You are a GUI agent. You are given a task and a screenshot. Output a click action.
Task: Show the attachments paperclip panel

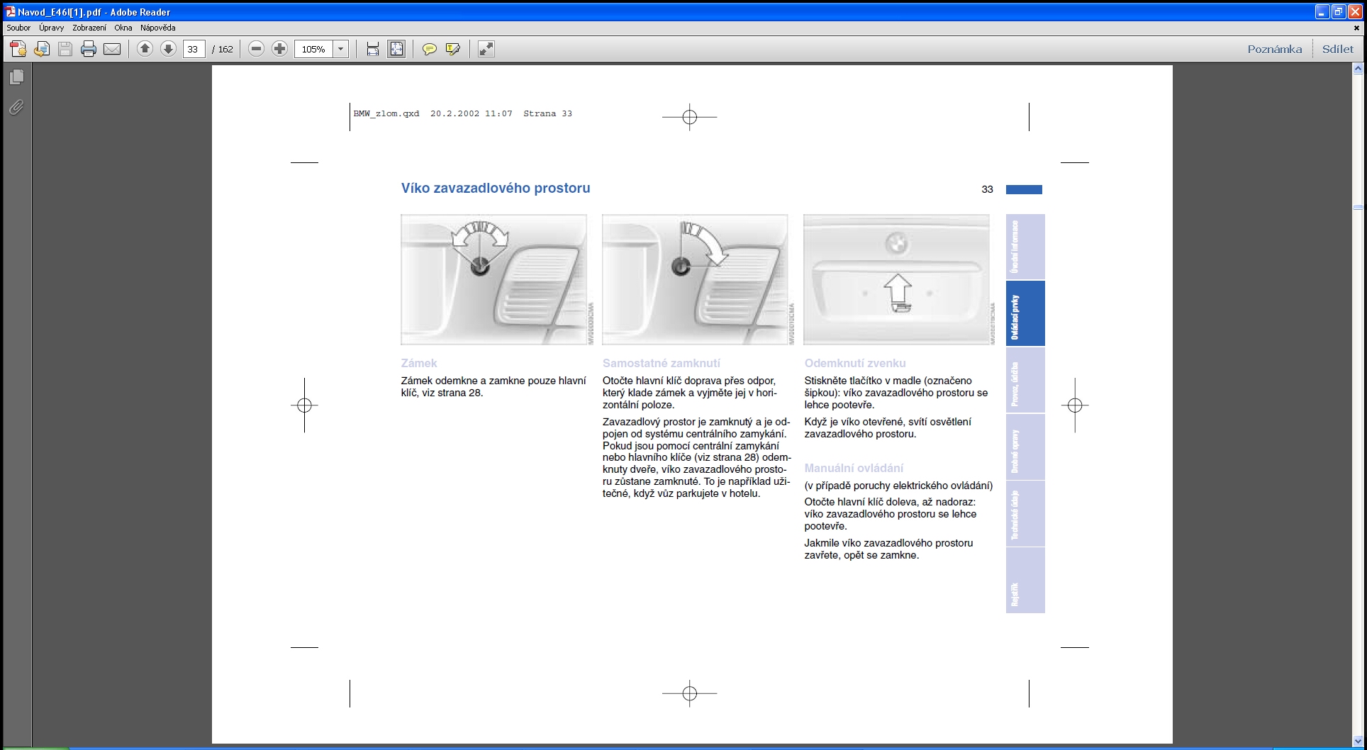[16, 107]
